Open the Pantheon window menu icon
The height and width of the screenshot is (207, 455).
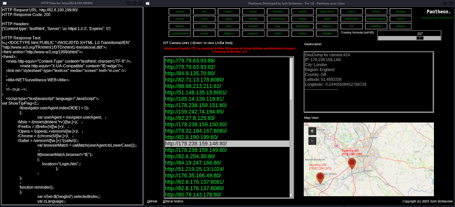(148, 3)
